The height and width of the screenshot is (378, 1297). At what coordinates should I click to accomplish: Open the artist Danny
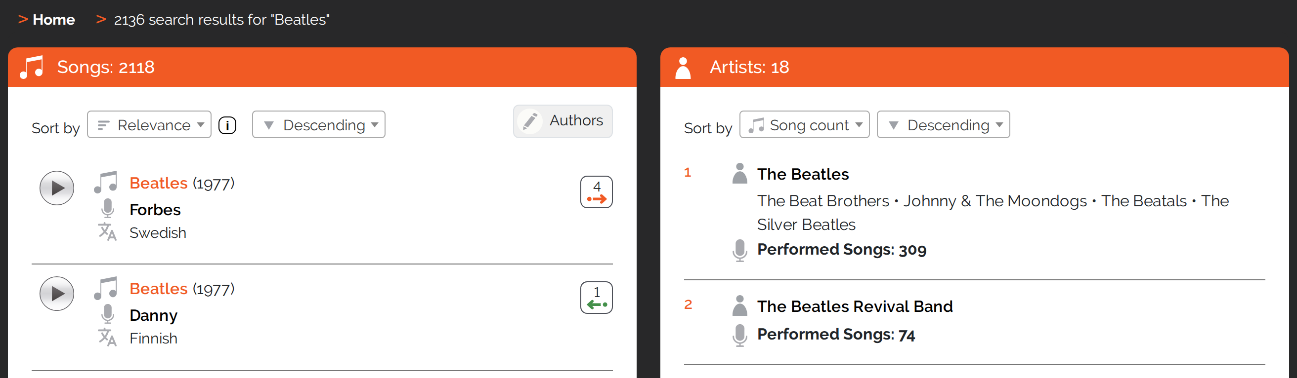pos(153,316)
